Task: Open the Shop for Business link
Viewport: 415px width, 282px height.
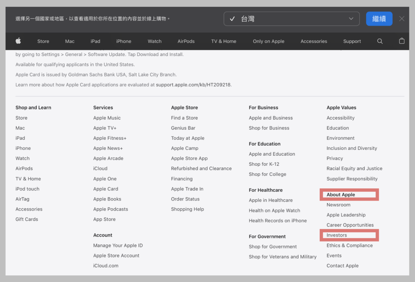Action: click(269, 128)
